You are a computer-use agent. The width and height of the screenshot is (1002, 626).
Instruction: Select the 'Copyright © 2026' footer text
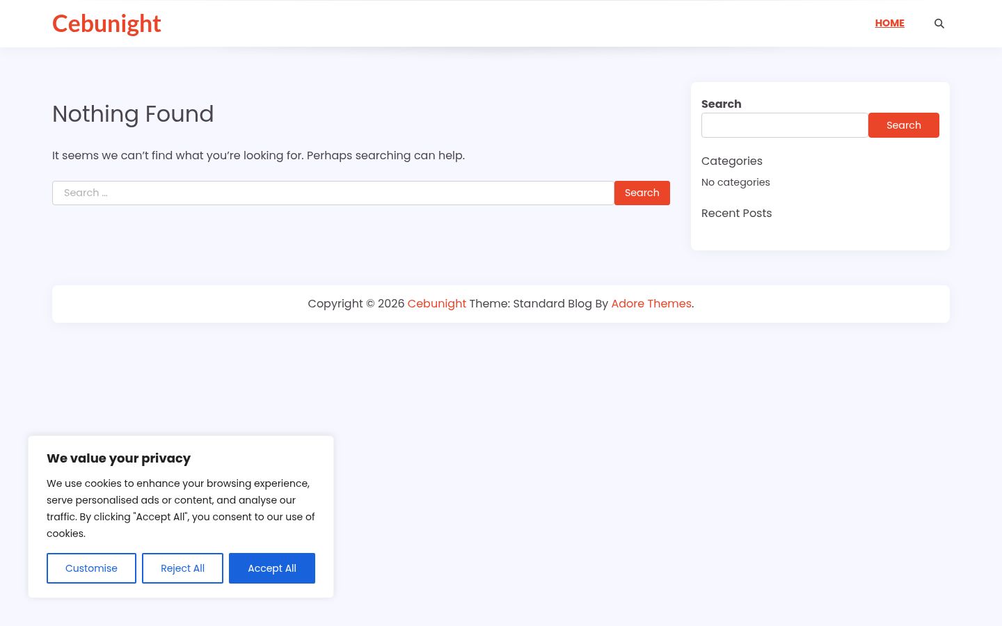[x=356, y=303]
